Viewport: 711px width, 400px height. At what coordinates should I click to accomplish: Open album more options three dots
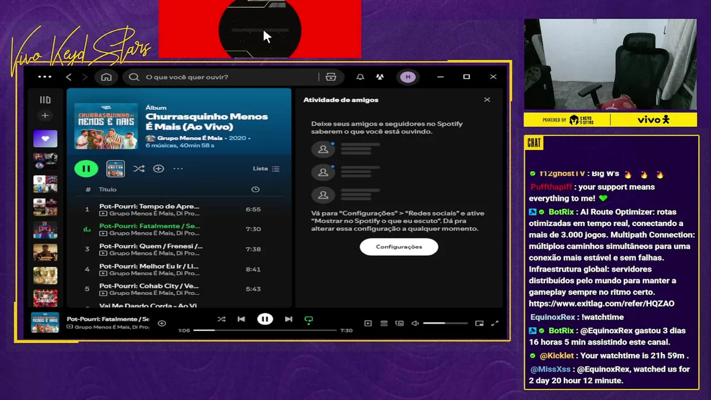pos(178,168)
